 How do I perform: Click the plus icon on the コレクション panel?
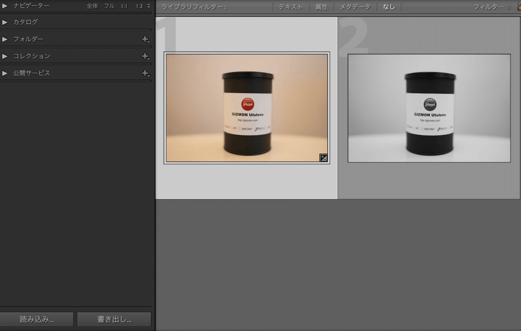click(x=145, y=56)
